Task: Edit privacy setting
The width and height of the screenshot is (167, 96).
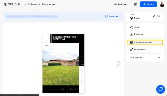Action: tap(157, 16)
